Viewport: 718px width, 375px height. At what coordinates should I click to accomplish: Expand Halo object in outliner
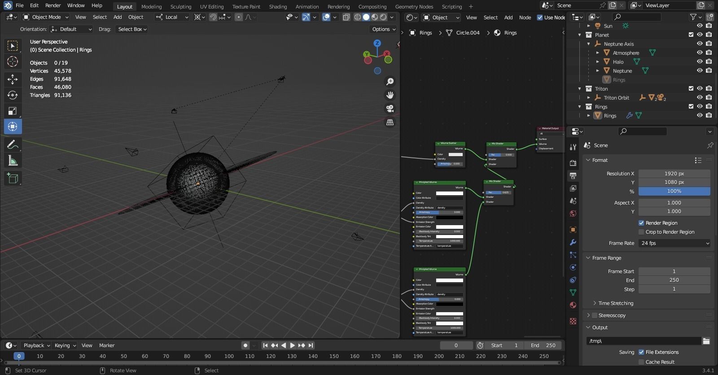coord(598,61)
